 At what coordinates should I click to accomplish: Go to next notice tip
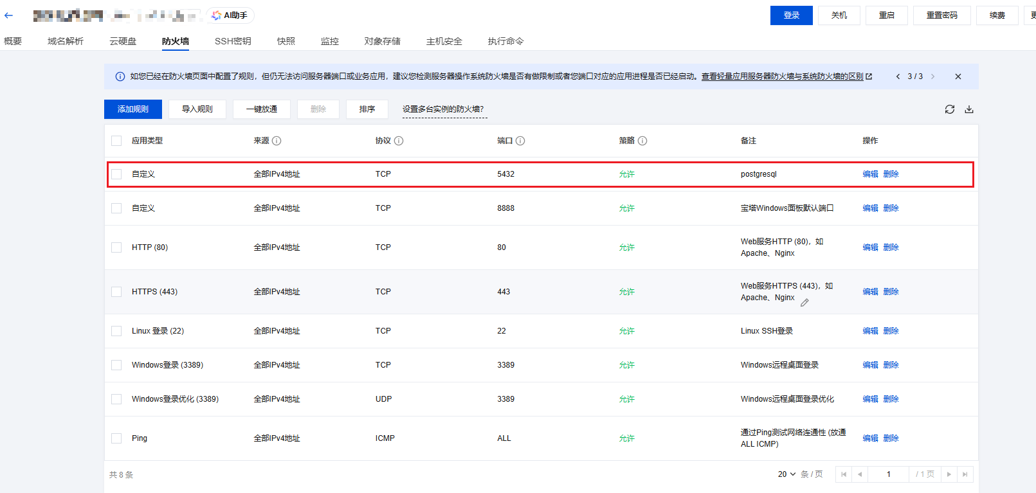point(932,76)
